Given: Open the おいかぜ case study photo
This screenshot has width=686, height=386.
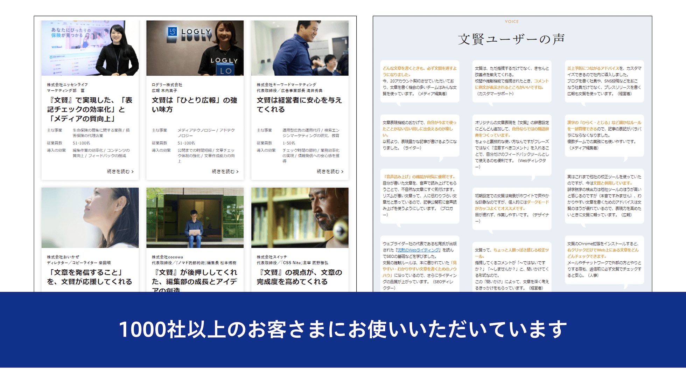Looking at the screenshot, I should pos(90,218).
